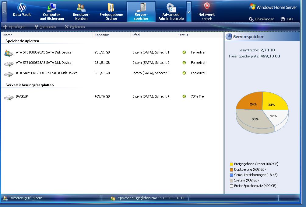The image size is (306, 207).
Task: Click the Remotezugriff: Bjoern status text
Action: pos(26,198)
